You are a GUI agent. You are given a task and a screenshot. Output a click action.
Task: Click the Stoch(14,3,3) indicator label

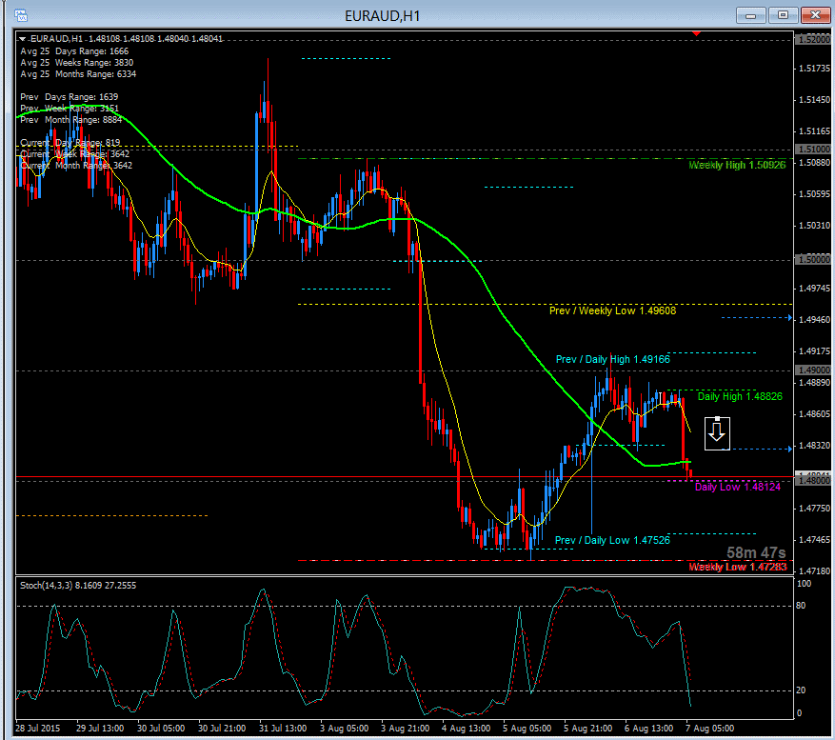(77, 585)
